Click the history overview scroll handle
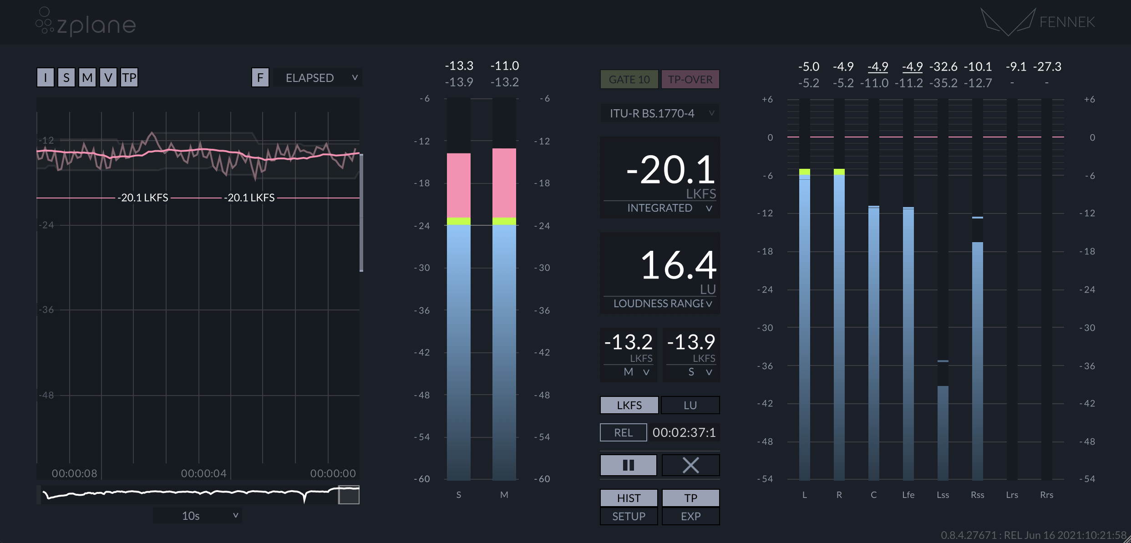 349,495
